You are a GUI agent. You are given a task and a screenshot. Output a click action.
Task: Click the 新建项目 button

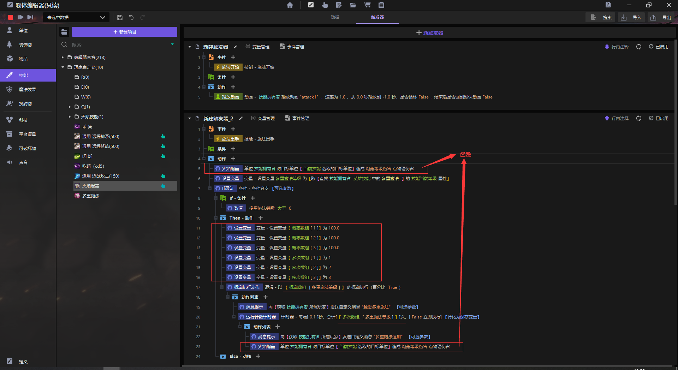(125, 32)
